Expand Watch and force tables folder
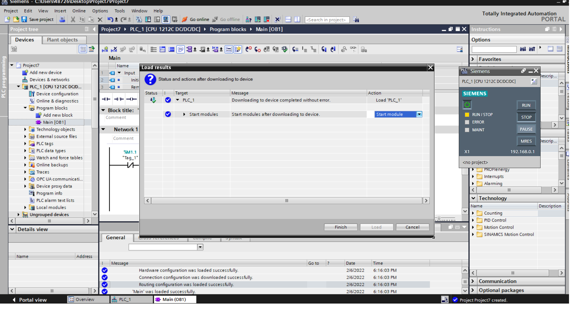 tap(25, 158)
